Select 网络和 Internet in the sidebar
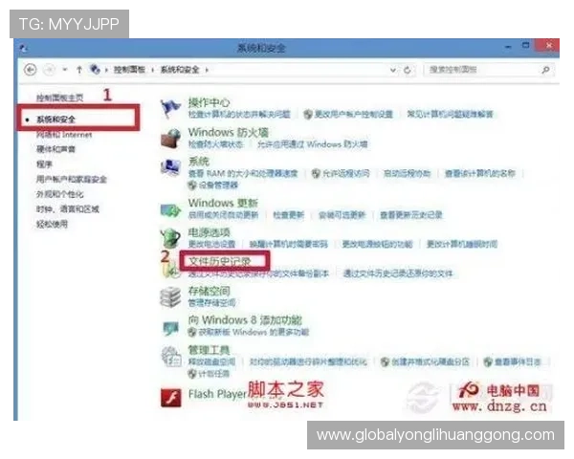Viewport: 574px width, 459px height. [x=64, y=135]
